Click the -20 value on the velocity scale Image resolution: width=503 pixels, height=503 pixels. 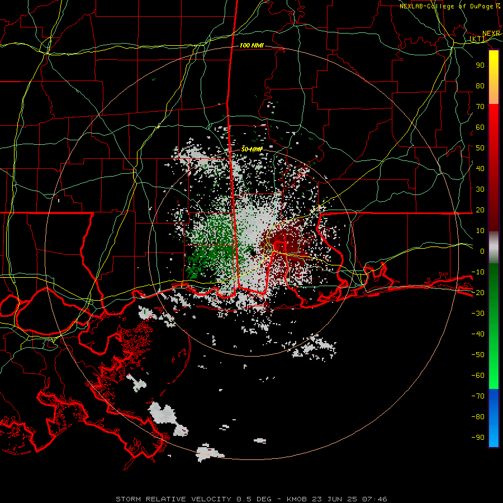(x=478, y=293)
